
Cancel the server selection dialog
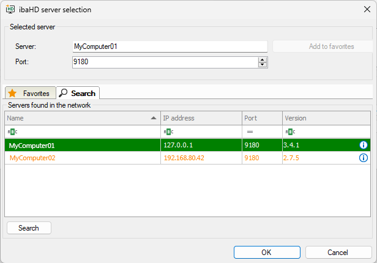click(x=338, y=252)
